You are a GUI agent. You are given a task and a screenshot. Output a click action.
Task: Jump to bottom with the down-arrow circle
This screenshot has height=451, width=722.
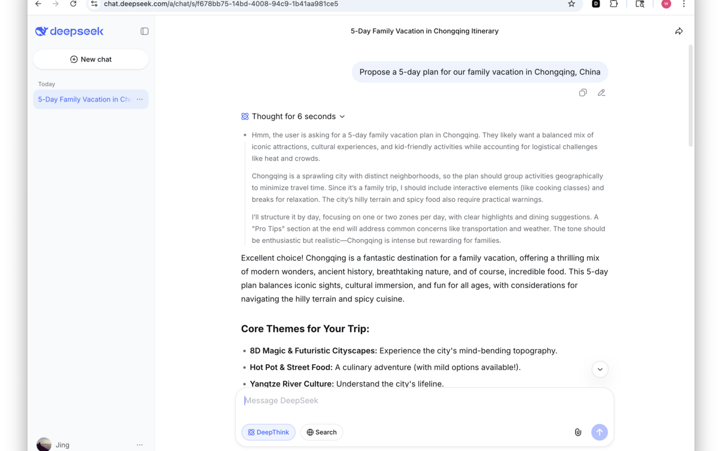click(600, 369)
